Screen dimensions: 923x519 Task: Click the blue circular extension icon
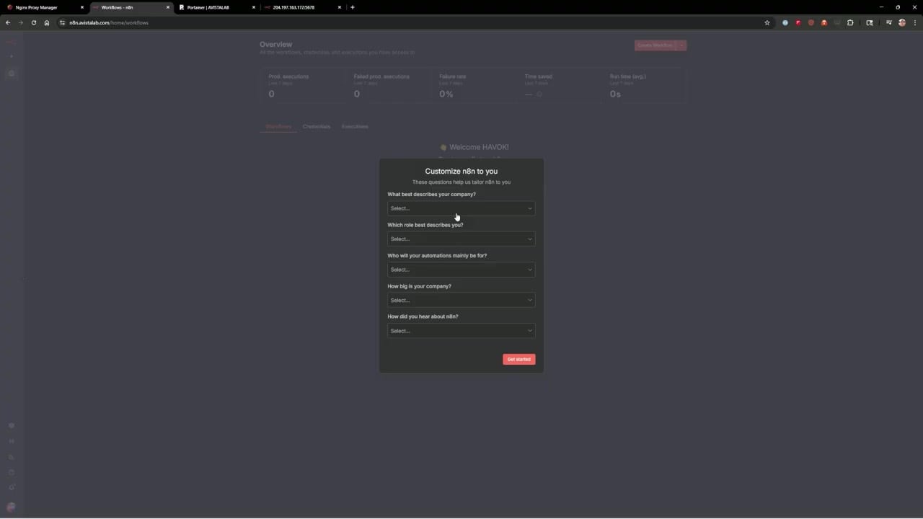coord(785,22)
